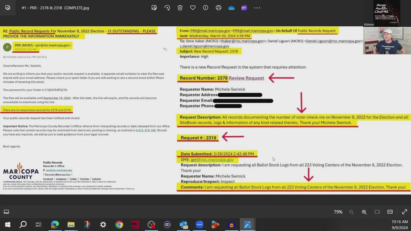The width and height of the screenshot is (411, 231).
Task: Open Settings gear on taskbar
Action: click(x=103, y=225)
